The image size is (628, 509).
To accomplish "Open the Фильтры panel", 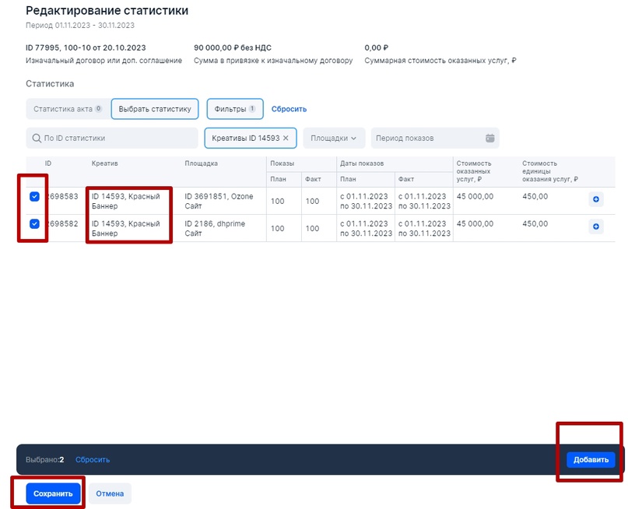I will pos(235,109).
